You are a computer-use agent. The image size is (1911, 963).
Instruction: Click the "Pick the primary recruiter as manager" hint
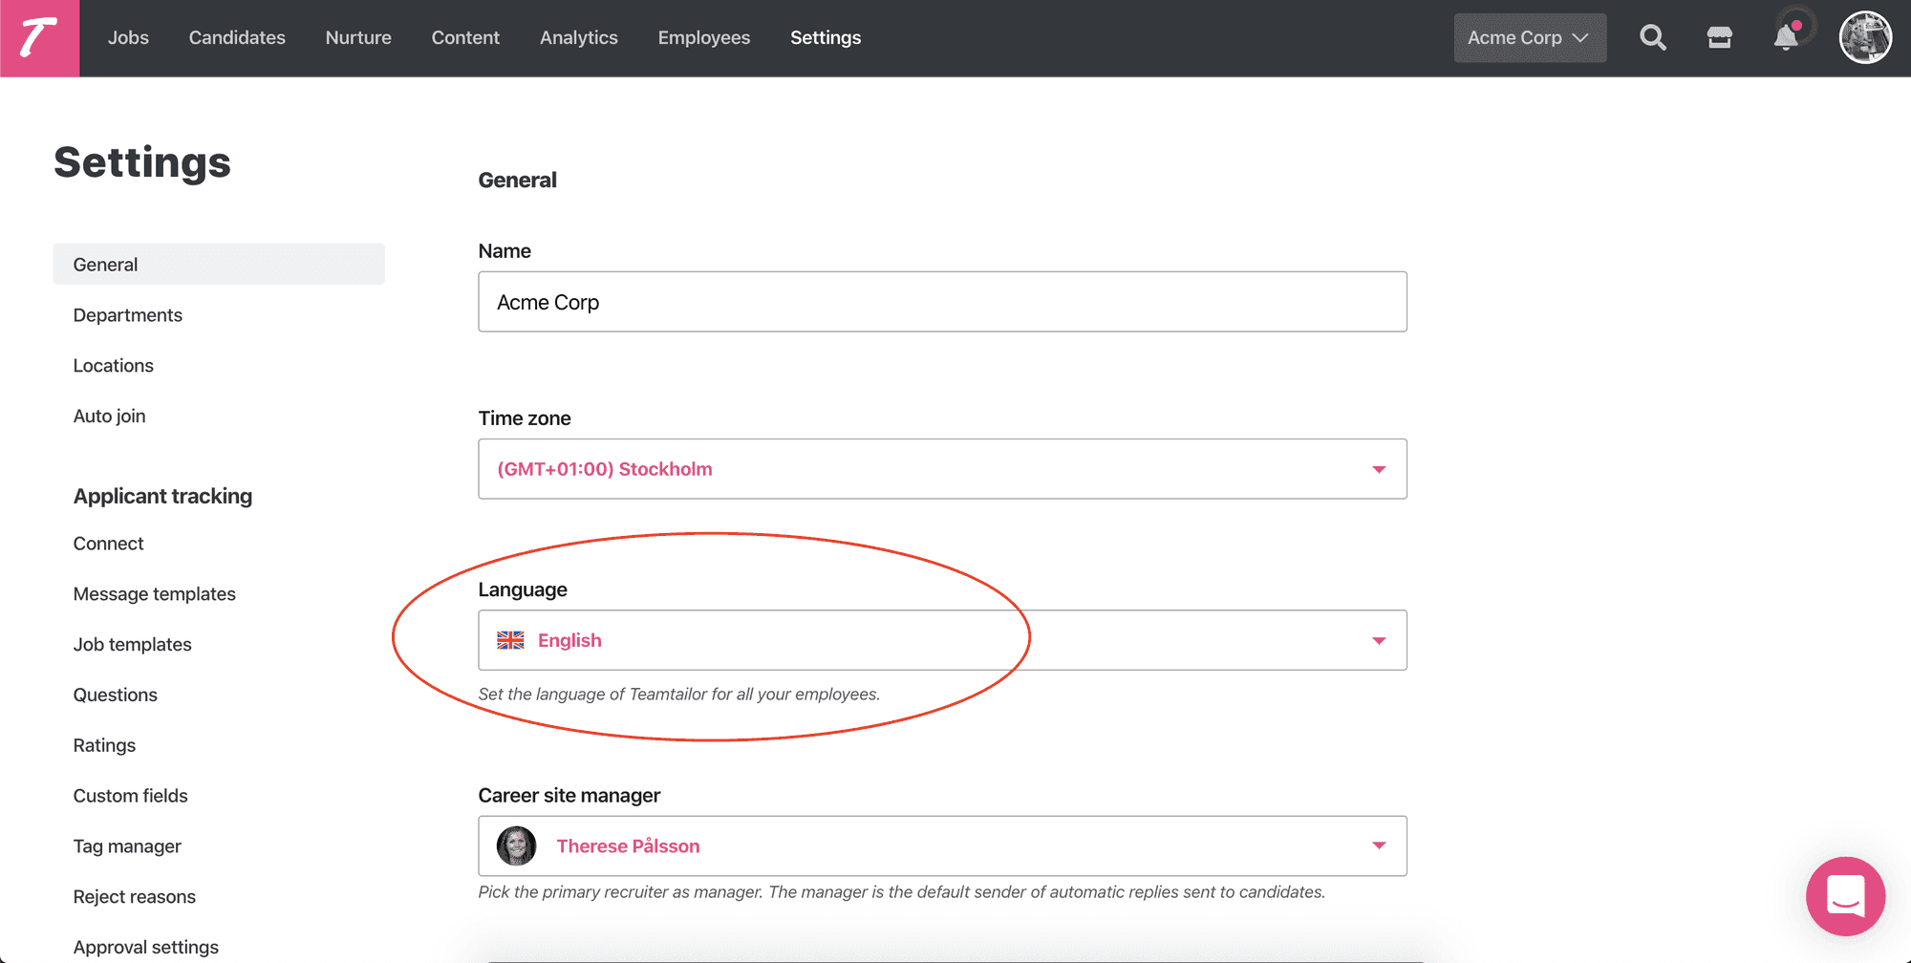pos(902,892)
